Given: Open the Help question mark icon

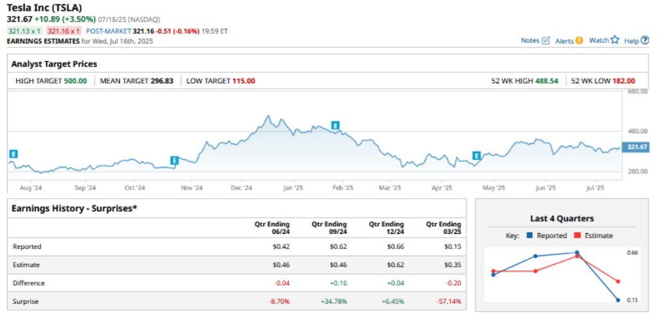Looking at the screenshot, I should pyautogui.click(x=644, y=40).
